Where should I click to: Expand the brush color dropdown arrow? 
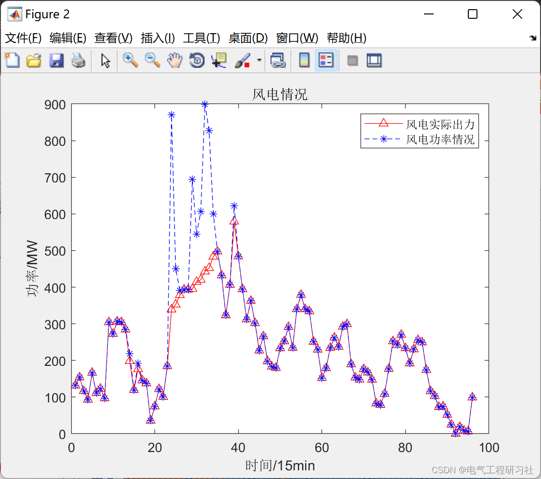259,60
